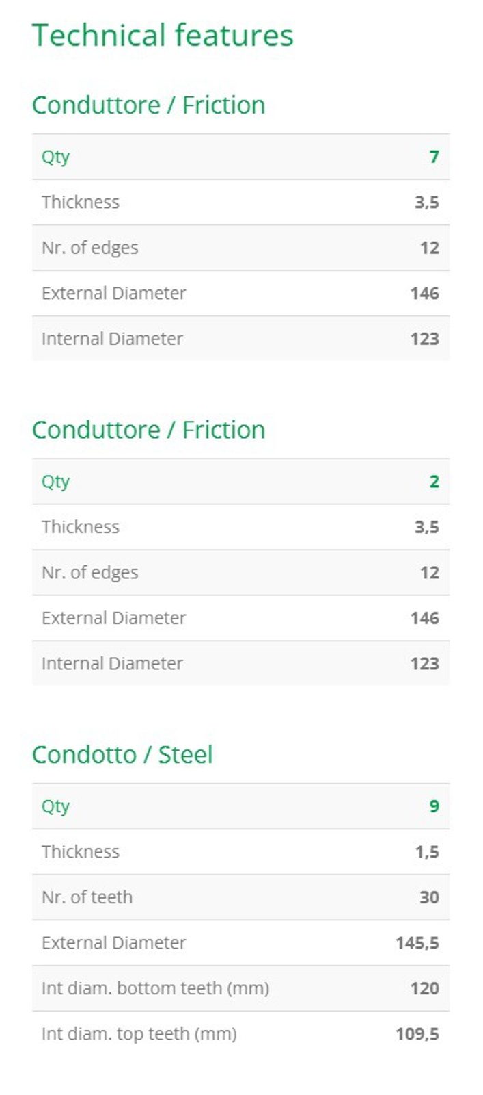Select the Thickness value 1,5
Image resolution: width=483 pixels, height=1095 pixels.
(427, 852)
